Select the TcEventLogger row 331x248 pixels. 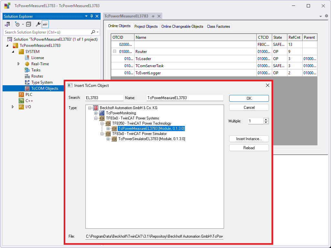(214, 73)
